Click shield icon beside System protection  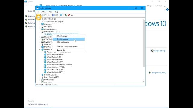tap(26, 23)
